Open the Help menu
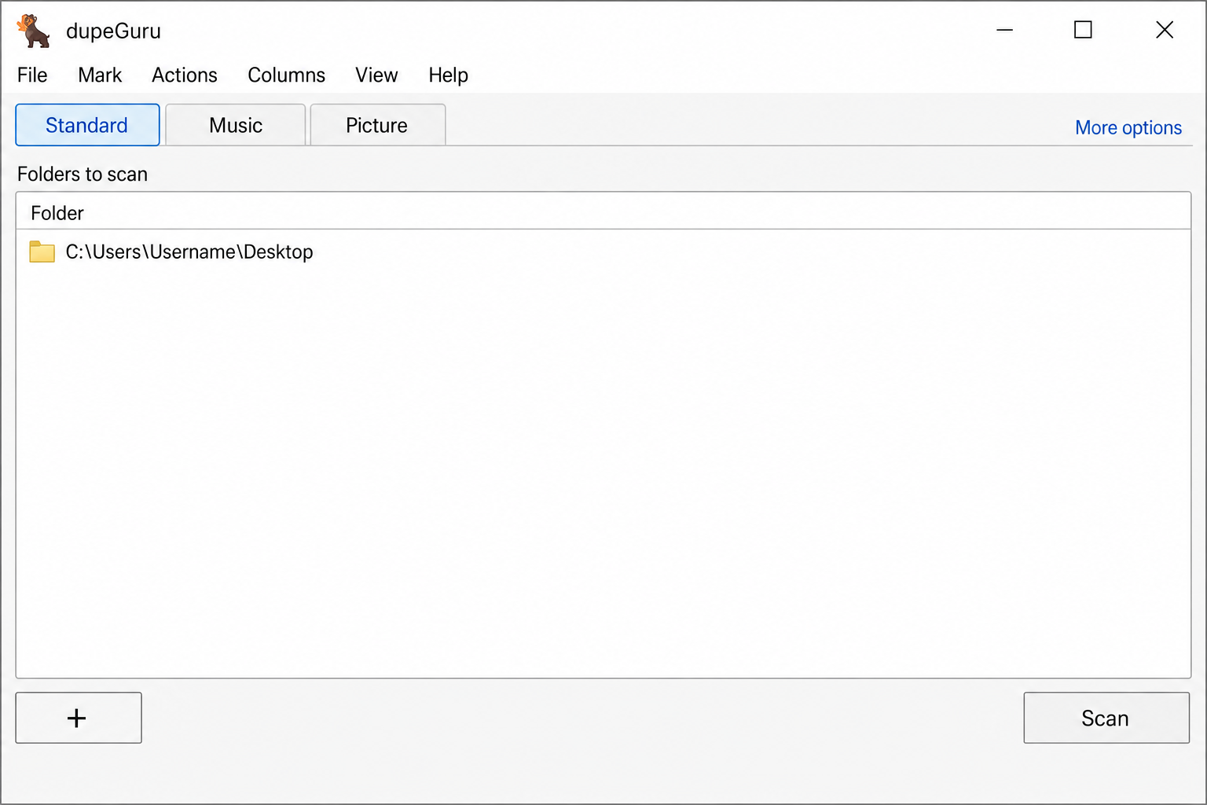The width and height of the screenshot is (1207, 805). click(x=449, y=75)
